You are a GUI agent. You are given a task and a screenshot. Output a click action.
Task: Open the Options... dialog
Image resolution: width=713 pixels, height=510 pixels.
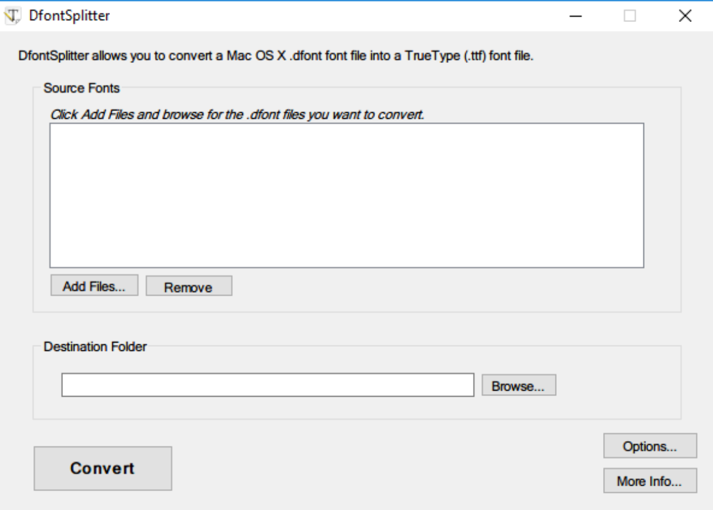point(649,446)
